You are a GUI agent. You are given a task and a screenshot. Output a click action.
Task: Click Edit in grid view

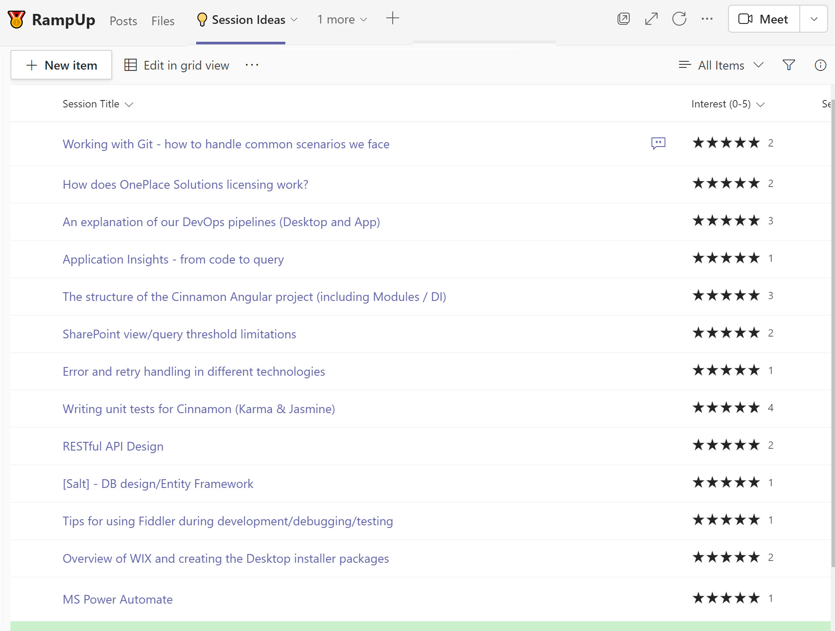pos(177,65)
